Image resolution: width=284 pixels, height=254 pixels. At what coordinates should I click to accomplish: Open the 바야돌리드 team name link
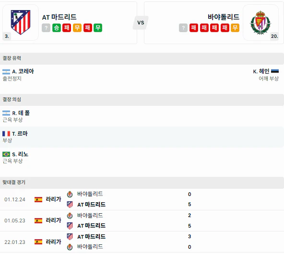click(224, 17)
